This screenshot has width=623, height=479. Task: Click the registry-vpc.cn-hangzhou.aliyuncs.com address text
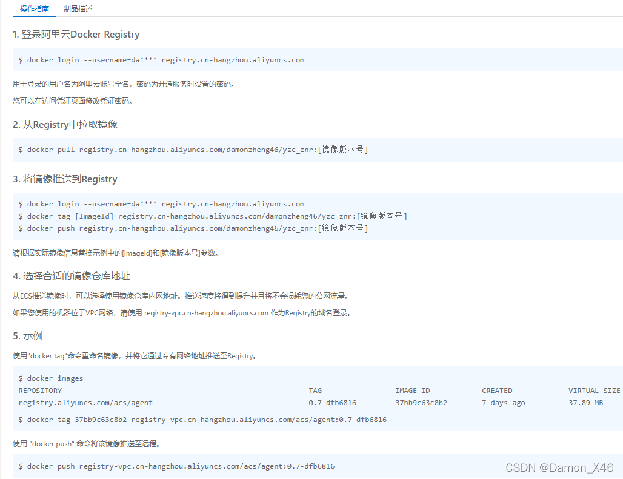click(x=206, y=313)
